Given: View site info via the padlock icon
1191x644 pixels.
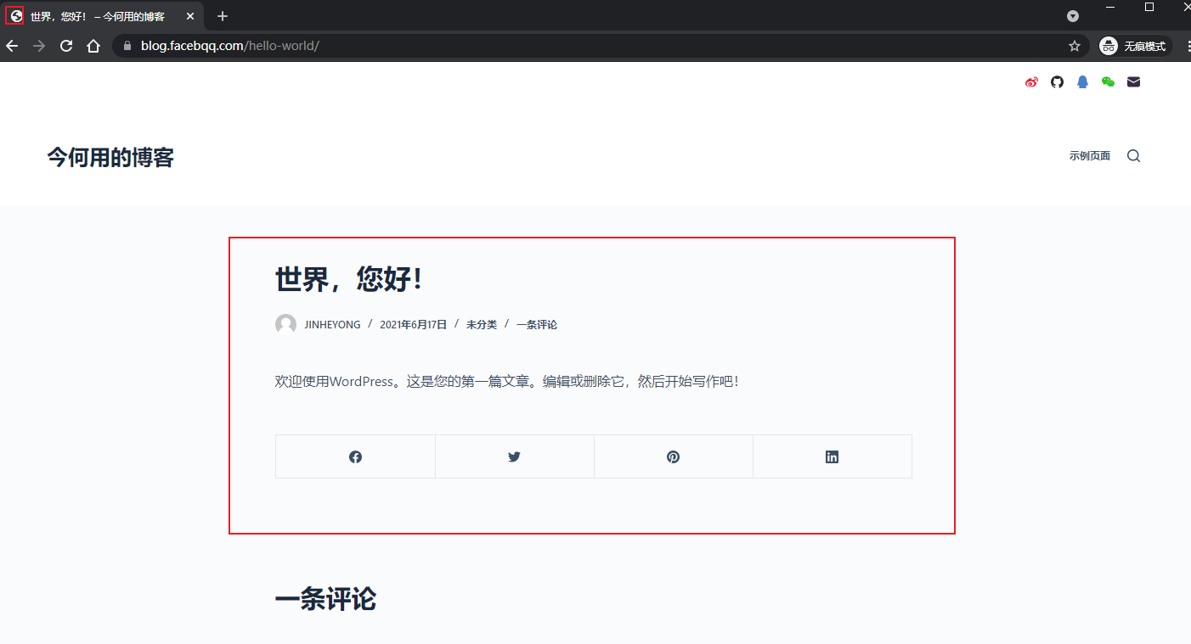Looking at the screenshot, I should click(x=127, y=46).
